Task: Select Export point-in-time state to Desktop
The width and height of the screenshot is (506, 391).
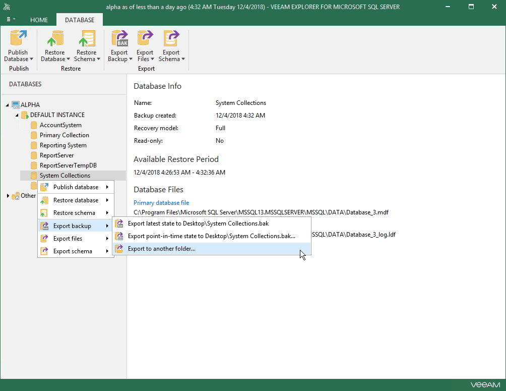Action: pyautogui.click(x=212, y=236)
